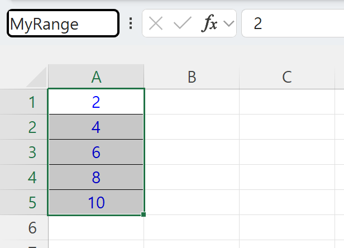
Task: Expand the dropdown arrow beside fx
Action: pos(229,23)
